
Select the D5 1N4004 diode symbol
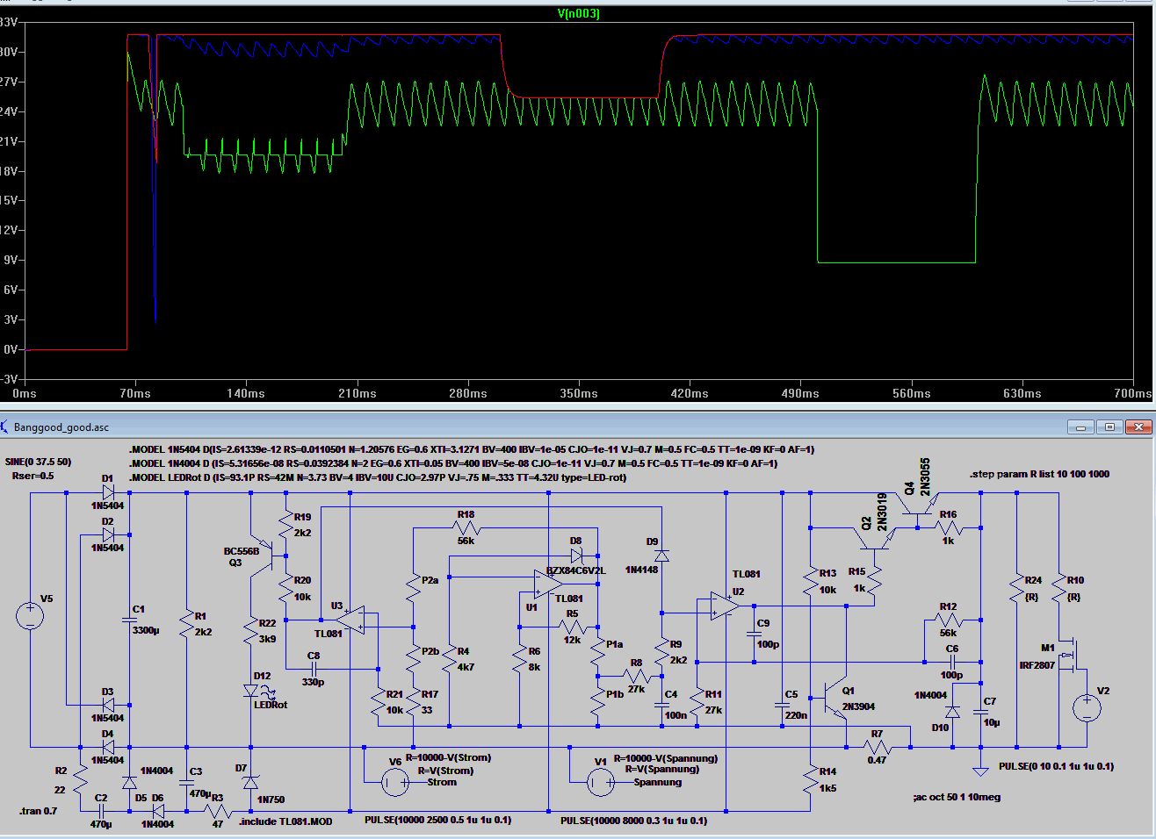click(x=129, y=781)
